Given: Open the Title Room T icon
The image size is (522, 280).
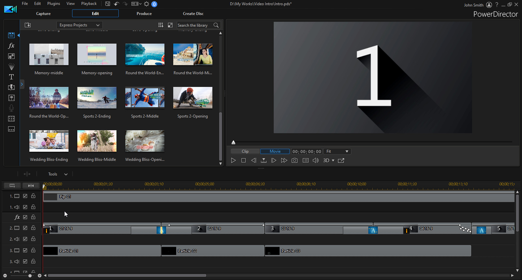Looking at the screenshot, I should point(11,77).
